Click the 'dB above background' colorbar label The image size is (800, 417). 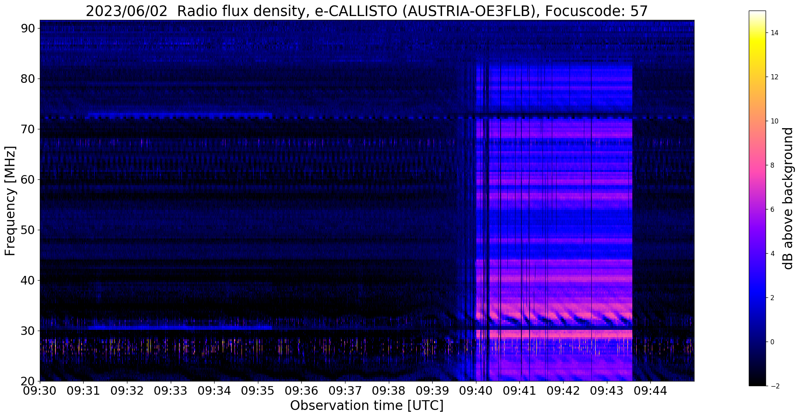click(x=788, y=198)
